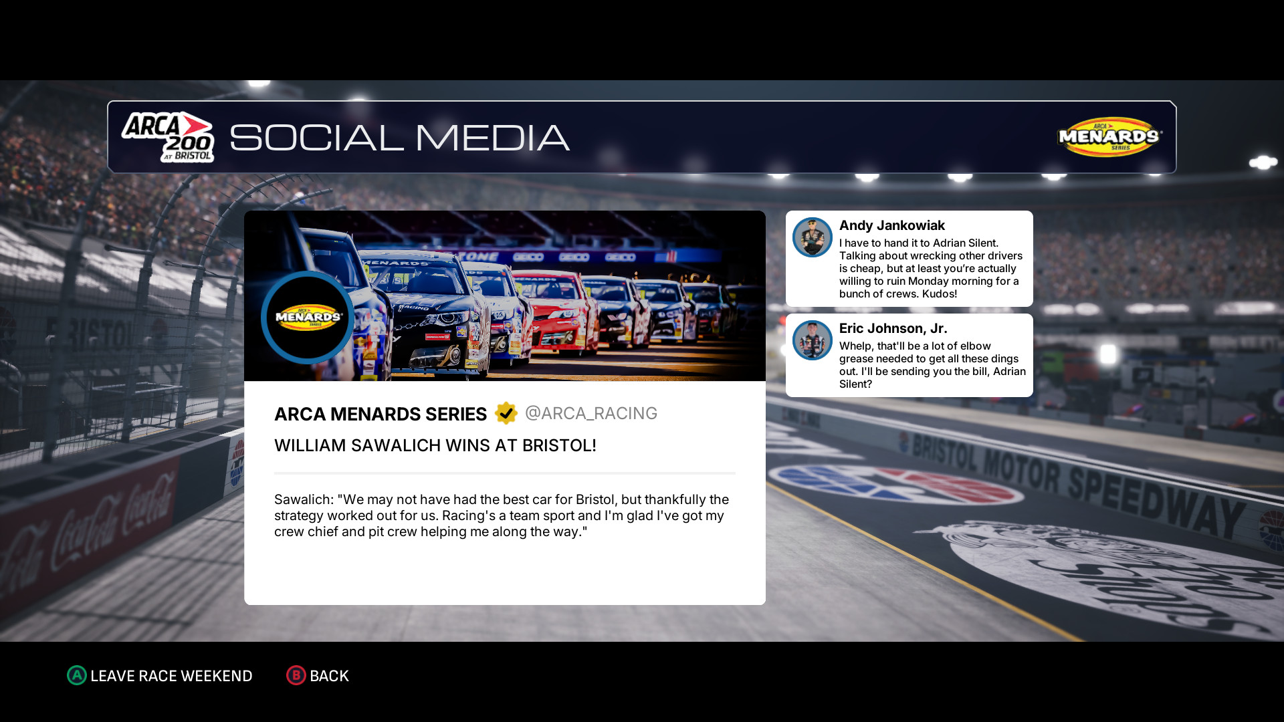This screenshot has height=722, width=1284.
Task: Click the Sawalich quote text
Action: (x=502, y=515)
